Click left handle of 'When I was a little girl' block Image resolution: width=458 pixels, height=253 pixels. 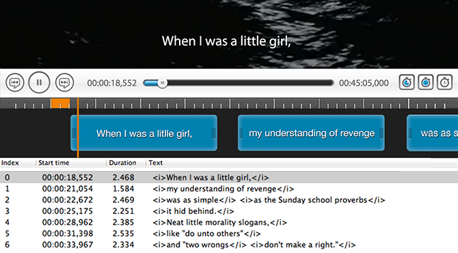tap(74, 133)
